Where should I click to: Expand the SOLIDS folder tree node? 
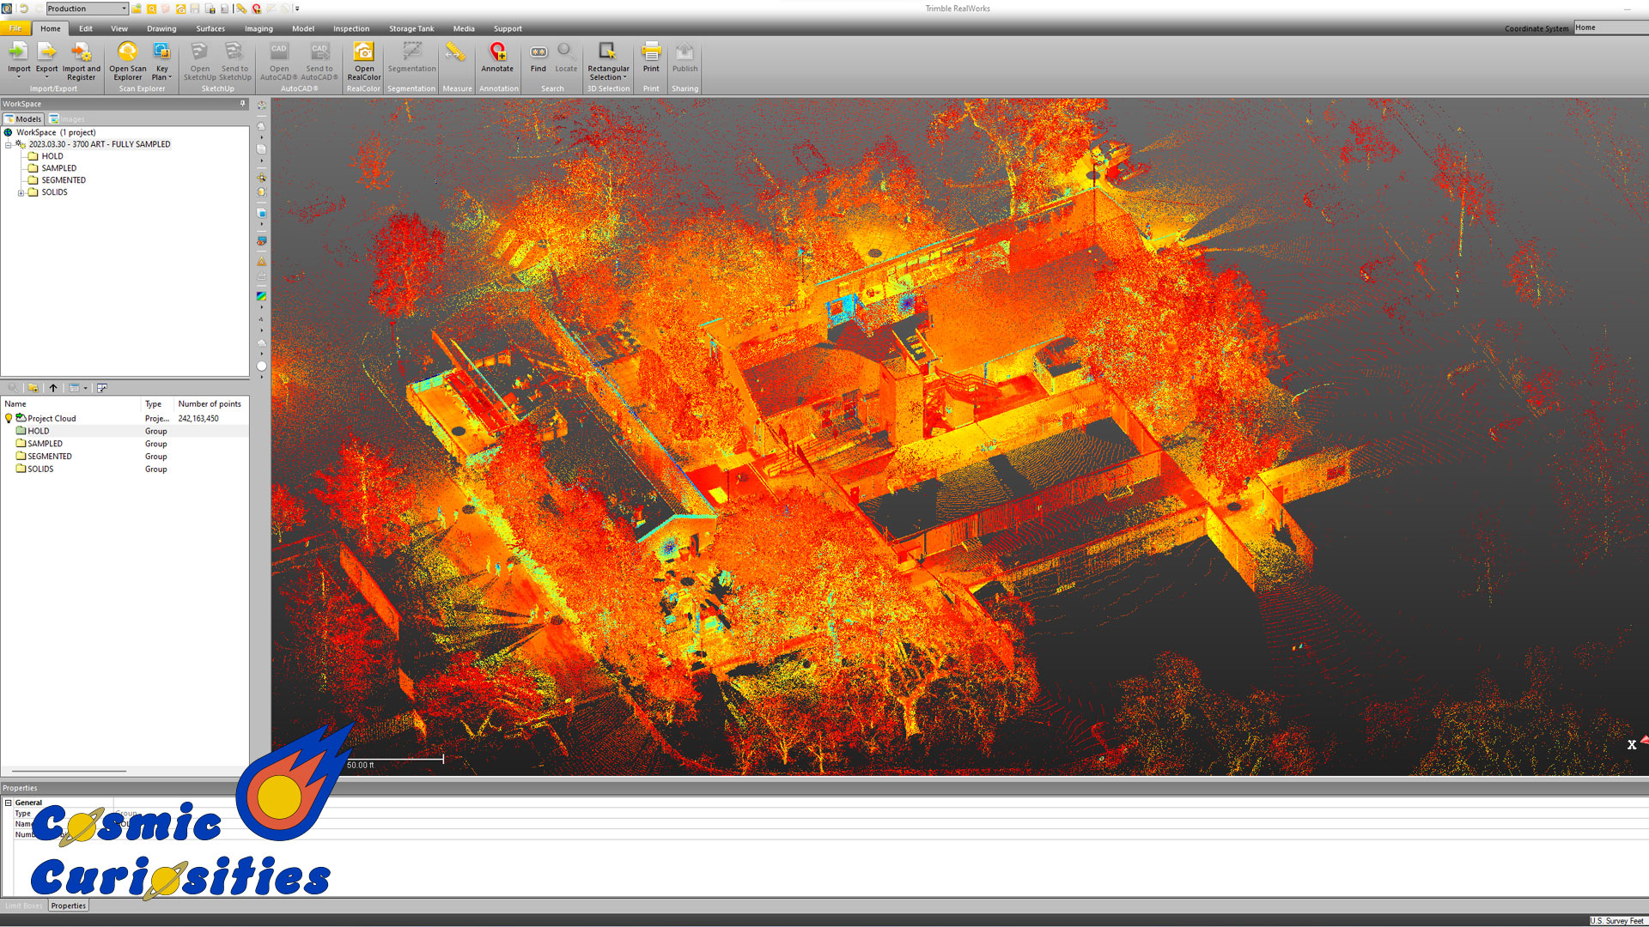[x=21, y=193]
